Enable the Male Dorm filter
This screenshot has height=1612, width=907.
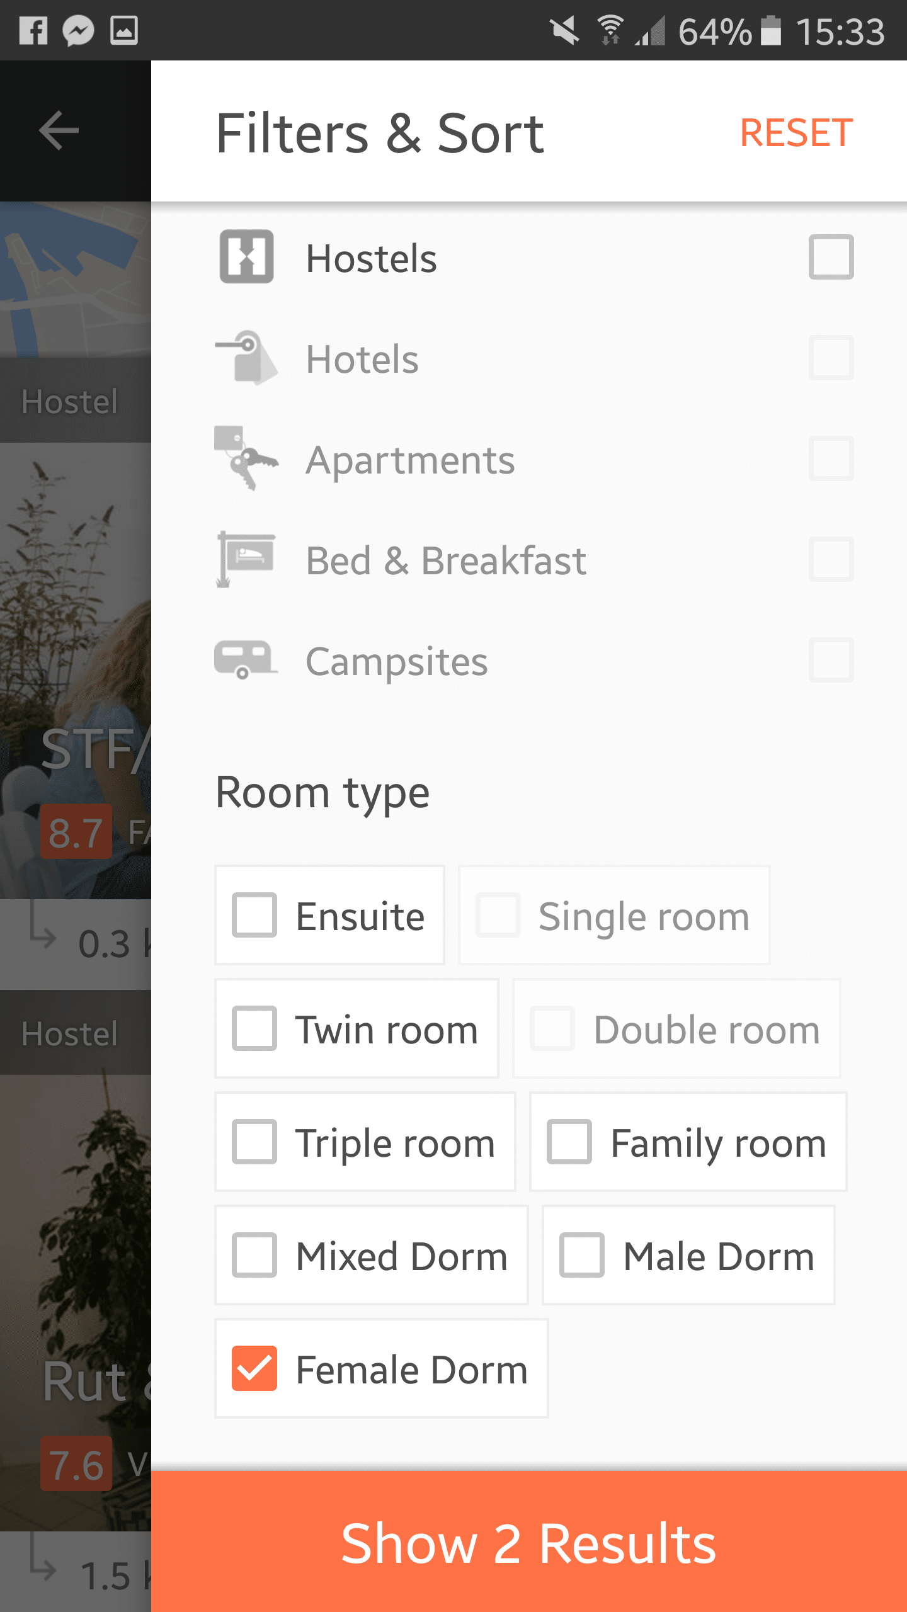pyautogui.click(x=582, y=1254)
